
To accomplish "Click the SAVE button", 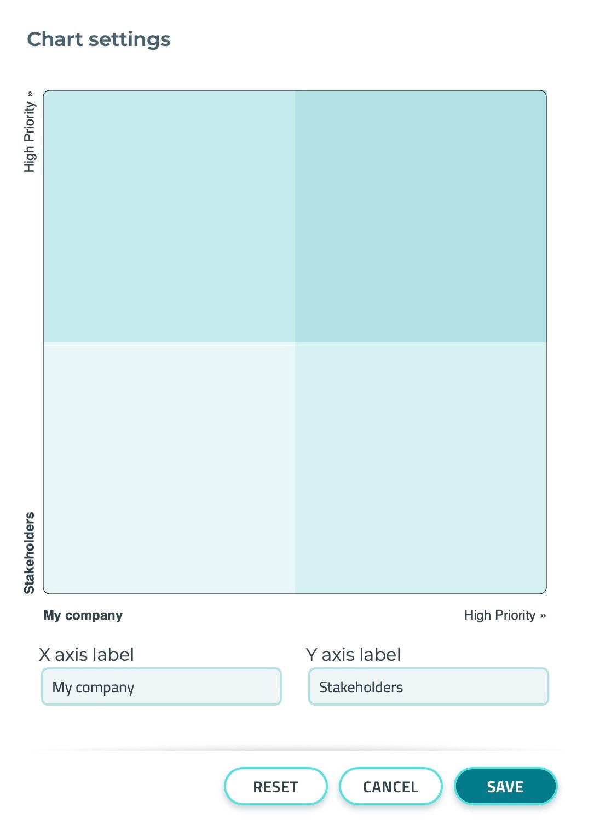I will 505,786.
